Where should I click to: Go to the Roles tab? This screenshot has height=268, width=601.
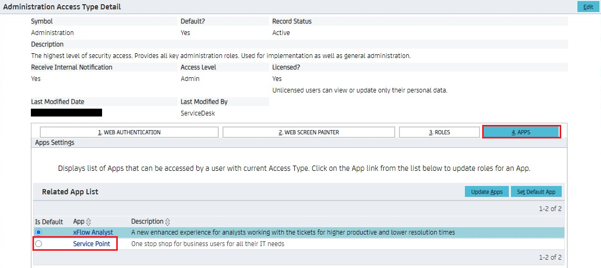coord(439,132)
